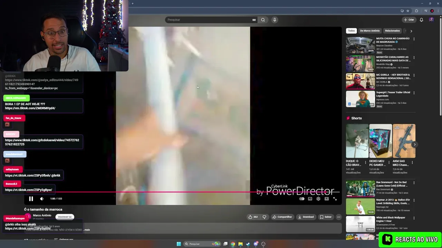Screen dimensions: 442x248
Task: Click the install/cast icon in the address bar
Action: 402,11
